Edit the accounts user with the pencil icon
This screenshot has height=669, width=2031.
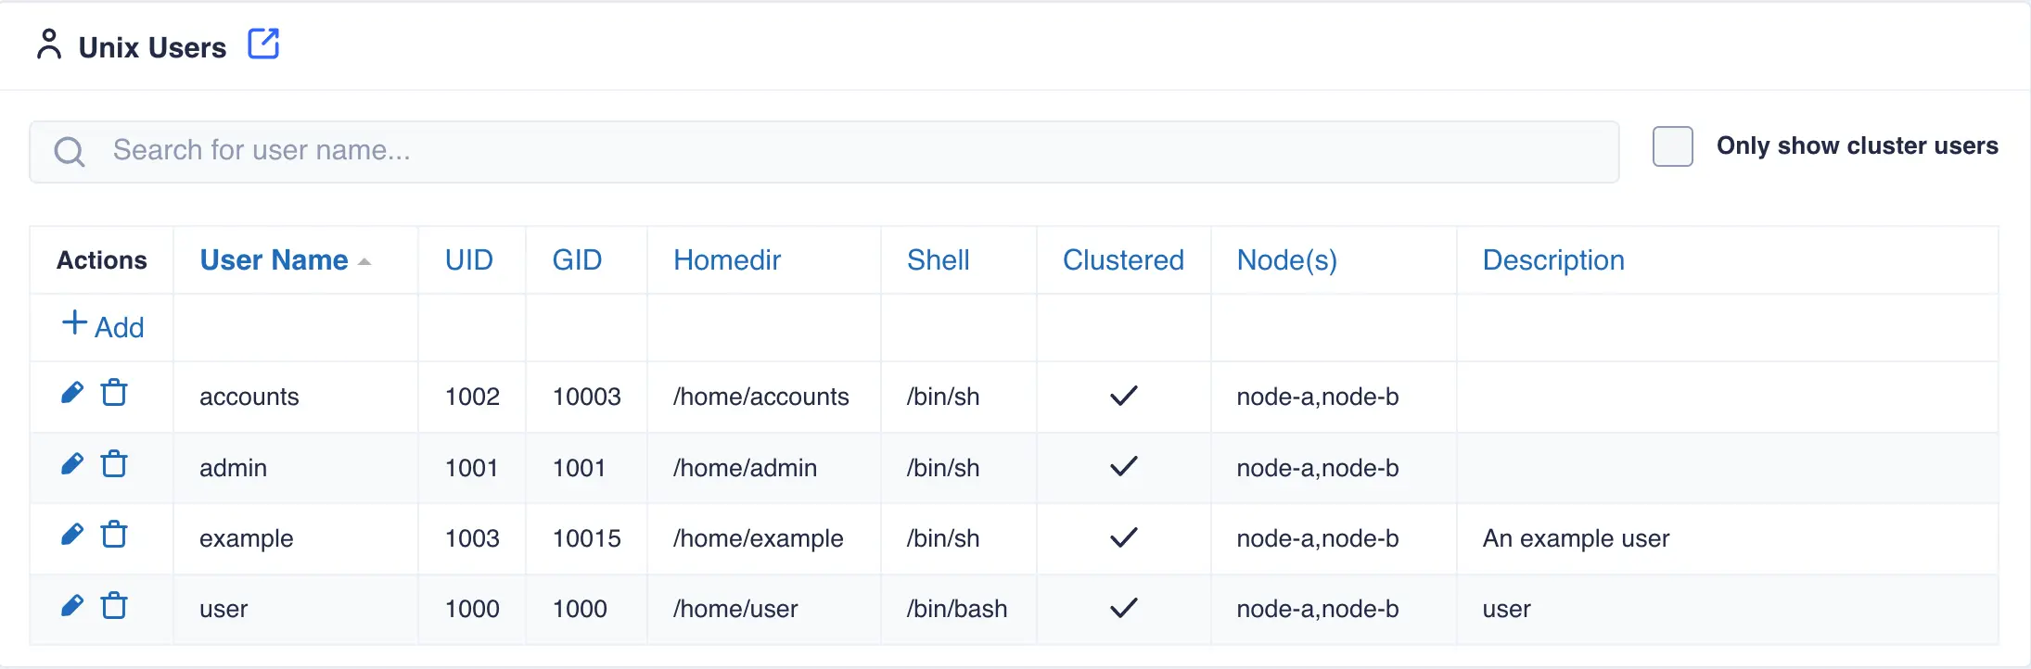point(72,392)
